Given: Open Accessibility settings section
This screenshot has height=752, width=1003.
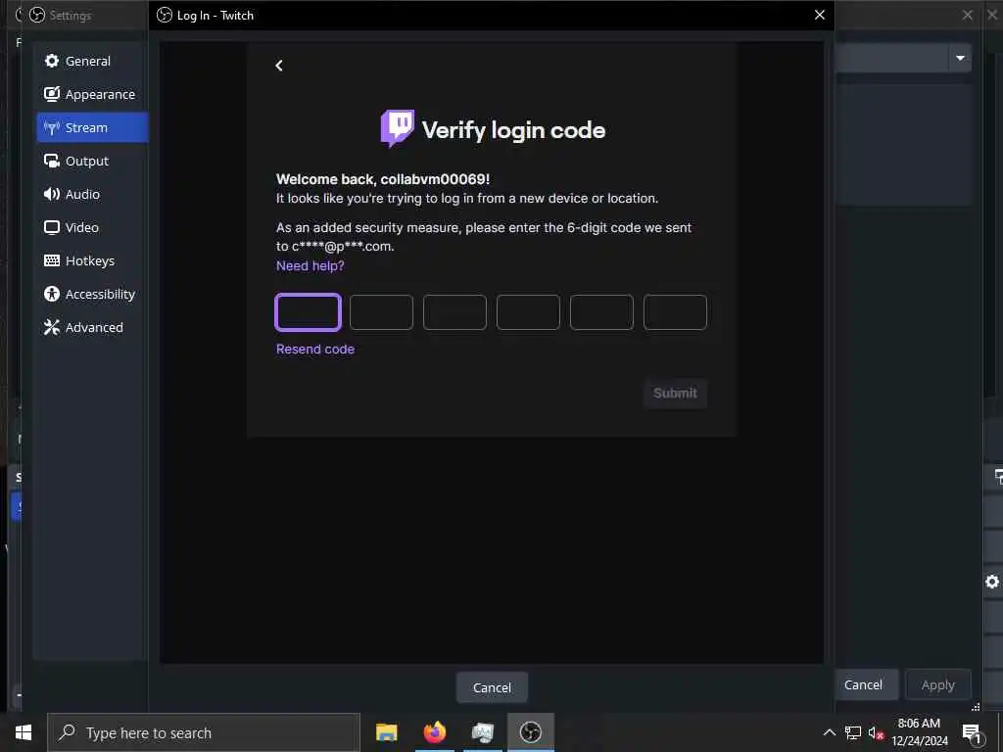Looking at the screenshot, I should click(x=92, y=294).
